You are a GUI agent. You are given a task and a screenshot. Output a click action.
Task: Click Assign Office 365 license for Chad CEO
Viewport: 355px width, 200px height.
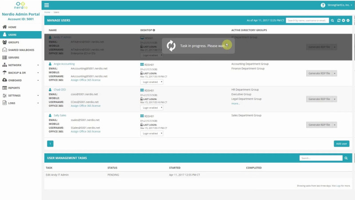pos(86,106)
